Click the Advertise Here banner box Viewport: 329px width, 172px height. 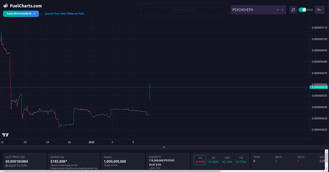(183, 10)
